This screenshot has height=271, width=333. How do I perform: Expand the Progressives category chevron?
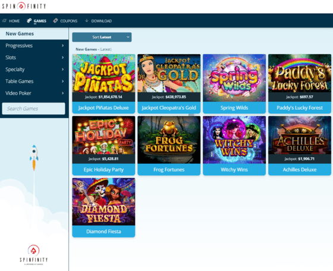click(x=62, y=45)
